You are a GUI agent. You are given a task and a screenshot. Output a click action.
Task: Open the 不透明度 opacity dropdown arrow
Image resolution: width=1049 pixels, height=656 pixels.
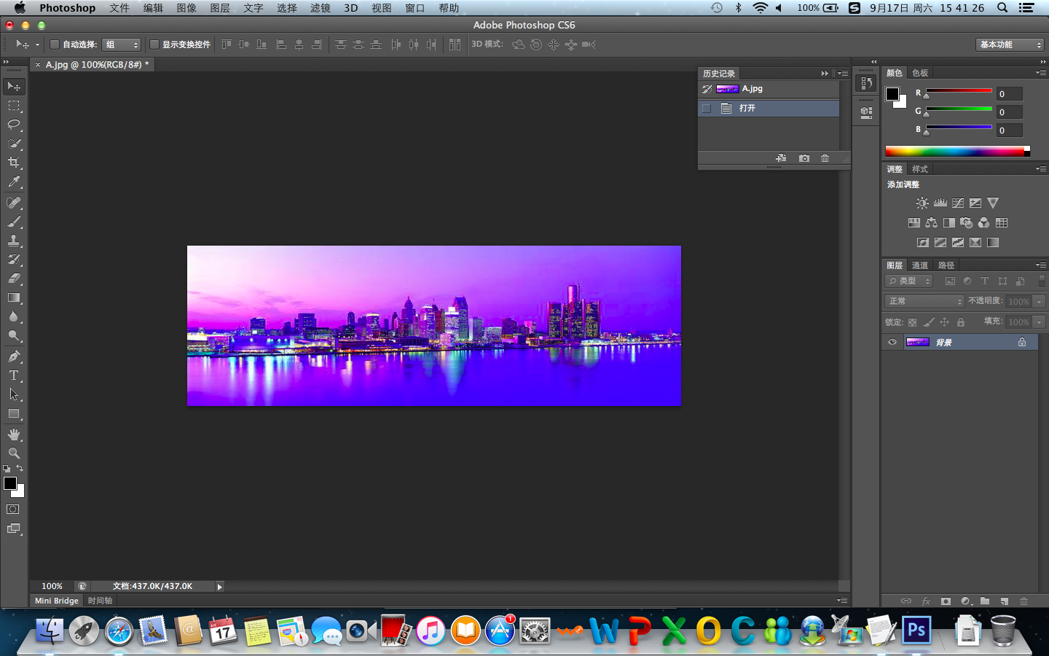coord(1040,301)
